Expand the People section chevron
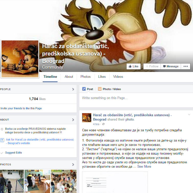Screen dimensions: 193x193 pos(73,89)
